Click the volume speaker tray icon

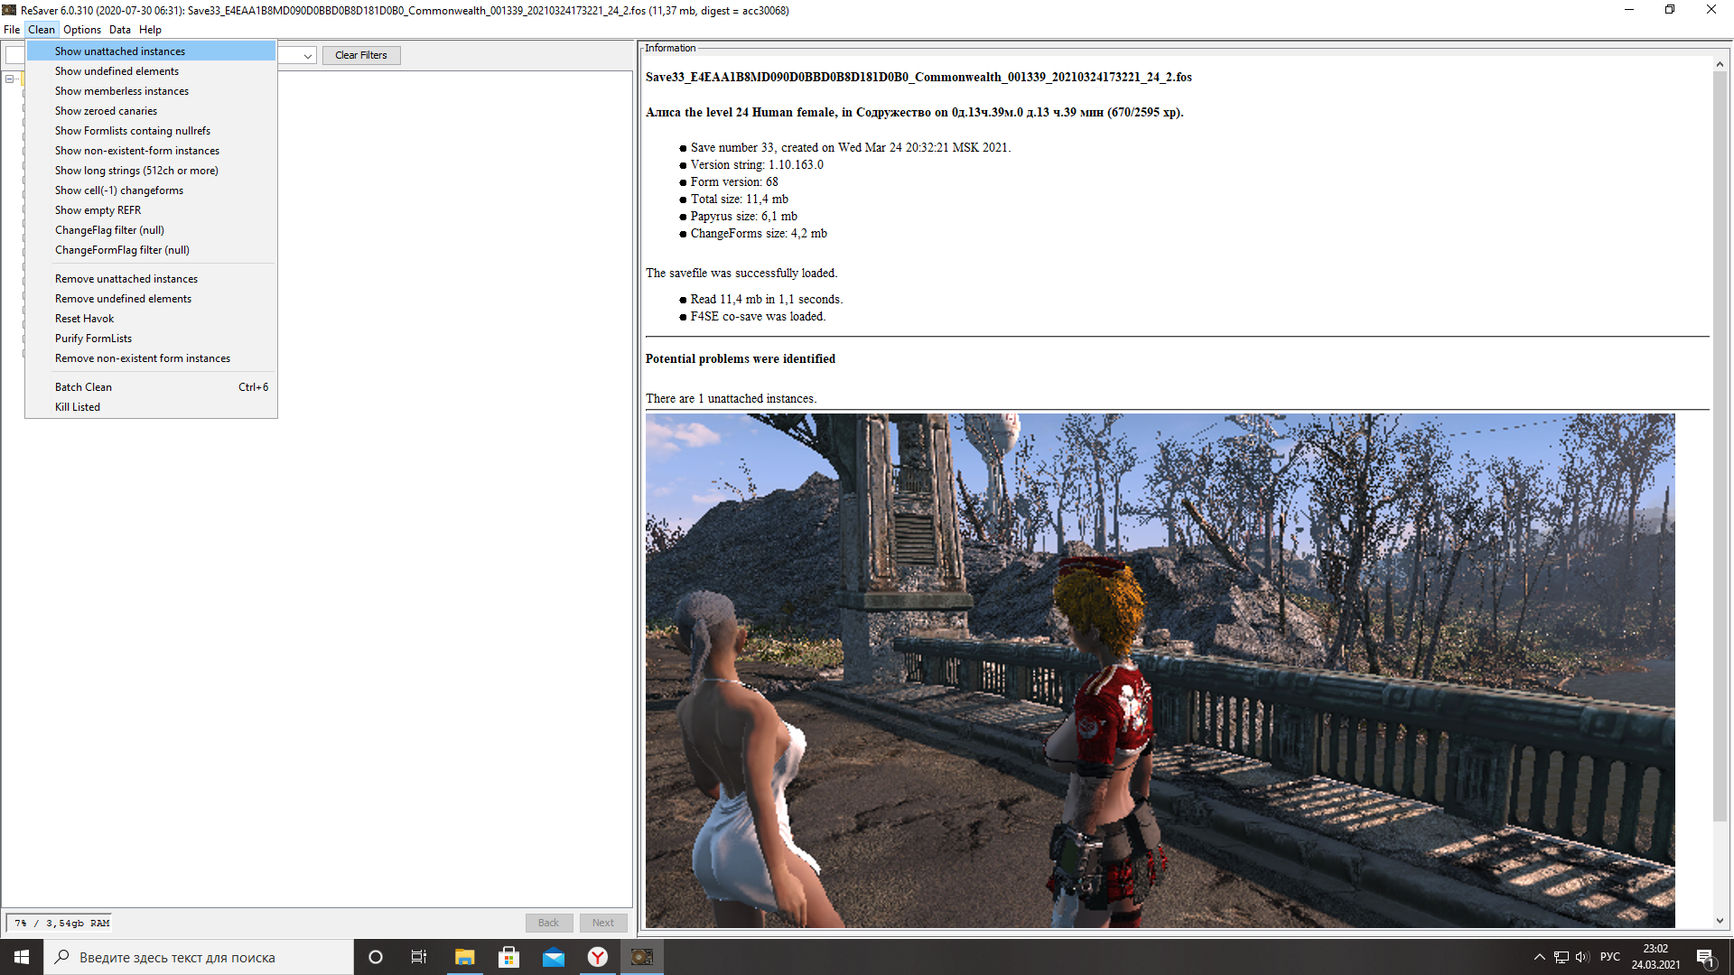point(1581,957)
